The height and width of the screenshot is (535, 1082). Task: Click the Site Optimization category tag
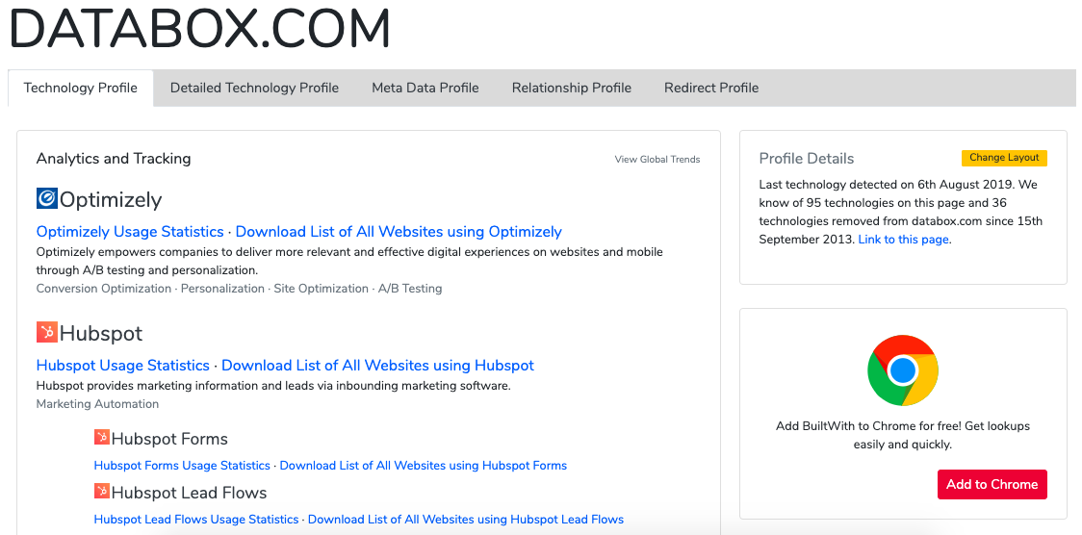tap(321, 288)
